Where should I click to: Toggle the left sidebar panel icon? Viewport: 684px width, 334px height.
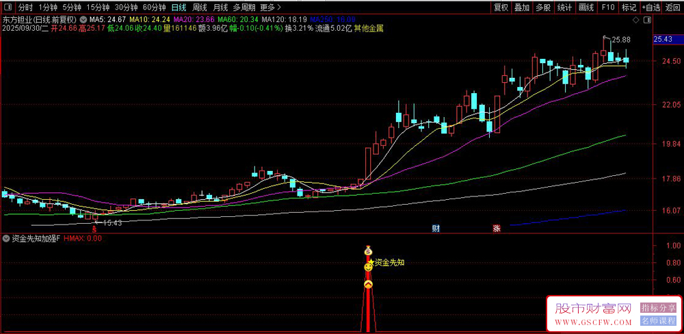coord(9,7)
